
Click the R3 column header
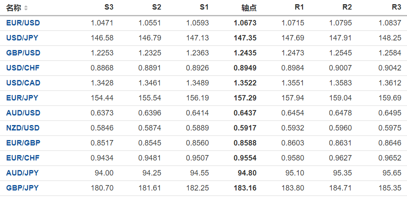[396, 8]
